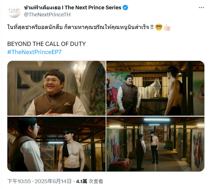Click The Next Prince Series display name
The width and height of the screenshot is (210, 189).
tap(73, 8)
